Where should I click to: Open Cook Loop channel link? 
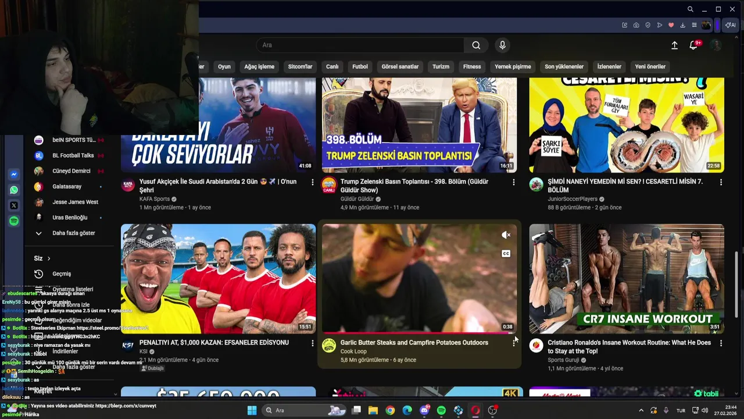(x=353, y=351)
